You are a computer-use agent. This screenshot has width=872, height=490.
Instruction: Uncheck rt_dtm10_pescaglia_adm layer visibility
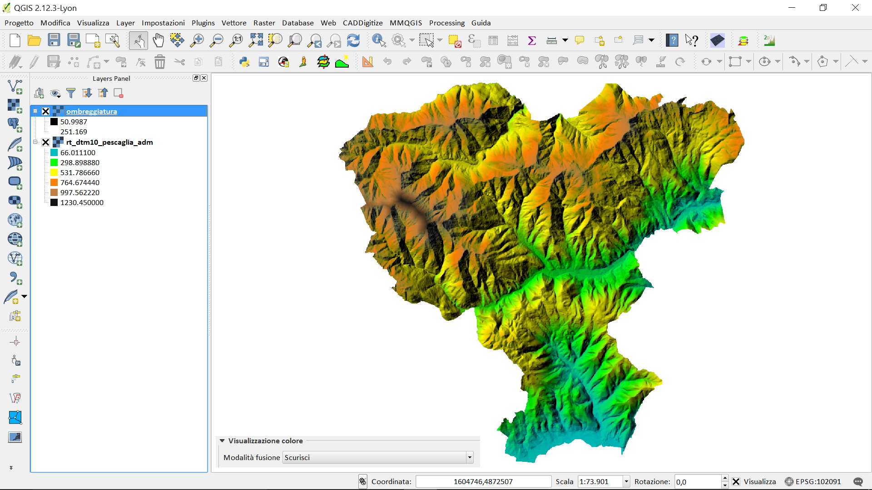(x=45, y=142)
